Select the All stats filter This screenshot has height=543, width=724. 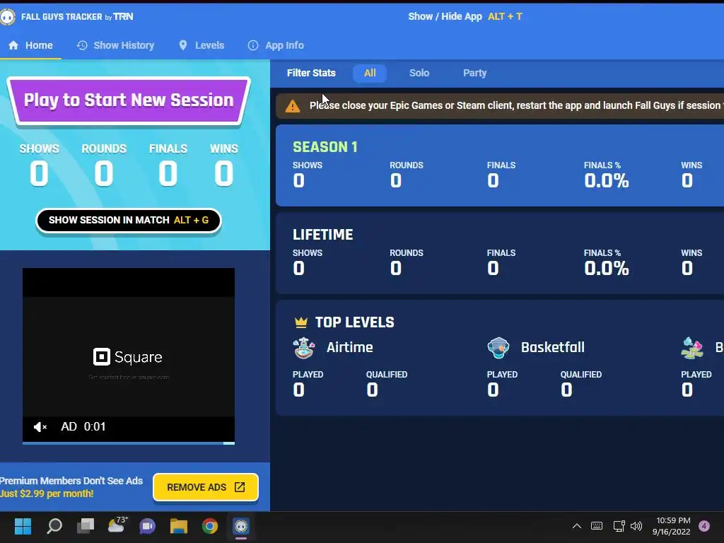tap(370, 73)
